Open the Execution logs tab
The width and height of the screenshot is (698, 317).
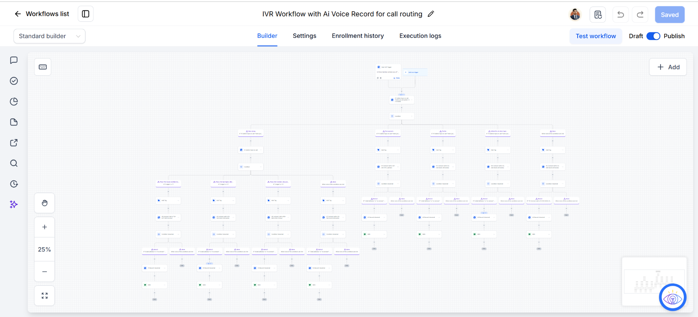click(420, 36)
